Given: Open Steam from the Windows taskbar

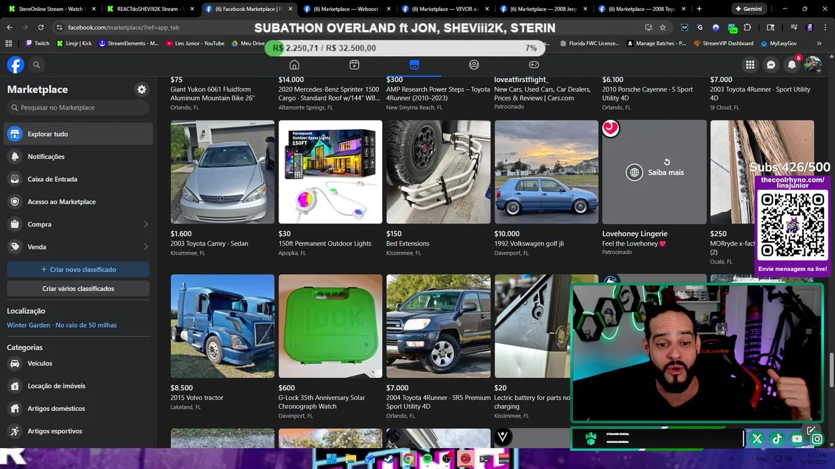Looking at the screenshot, I should [x=389, y=459].
